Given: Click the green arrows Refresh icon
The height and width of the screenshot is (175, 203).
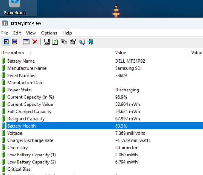Looking at the screenshot, I should pyautogui.click(x=55, y=42).
